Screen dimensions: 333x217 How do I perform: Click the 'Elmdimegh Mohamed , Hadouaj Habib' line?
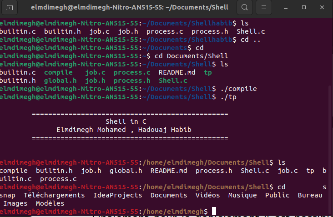pyautogui.click(x=124, y=130)
